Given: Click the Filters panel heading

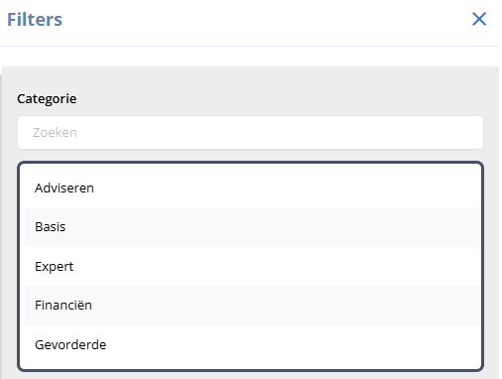Looking at the screenshot, I should point(35,20).
